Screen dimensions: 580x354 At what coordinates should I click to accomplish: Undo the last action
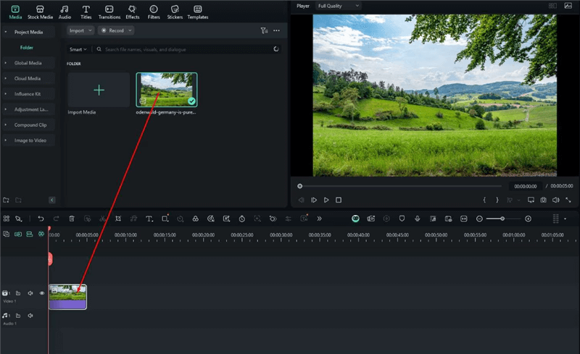click(41, 219)
